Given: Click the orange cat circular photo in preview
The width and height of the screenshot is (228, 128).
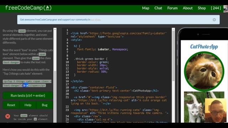Looking at the screenshot, I should 204,71.
